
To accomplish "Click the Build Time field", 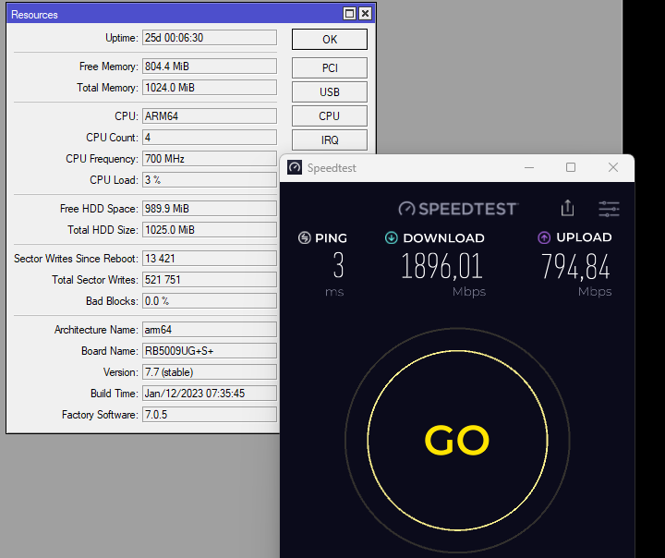I will click(x=210, y=393).
